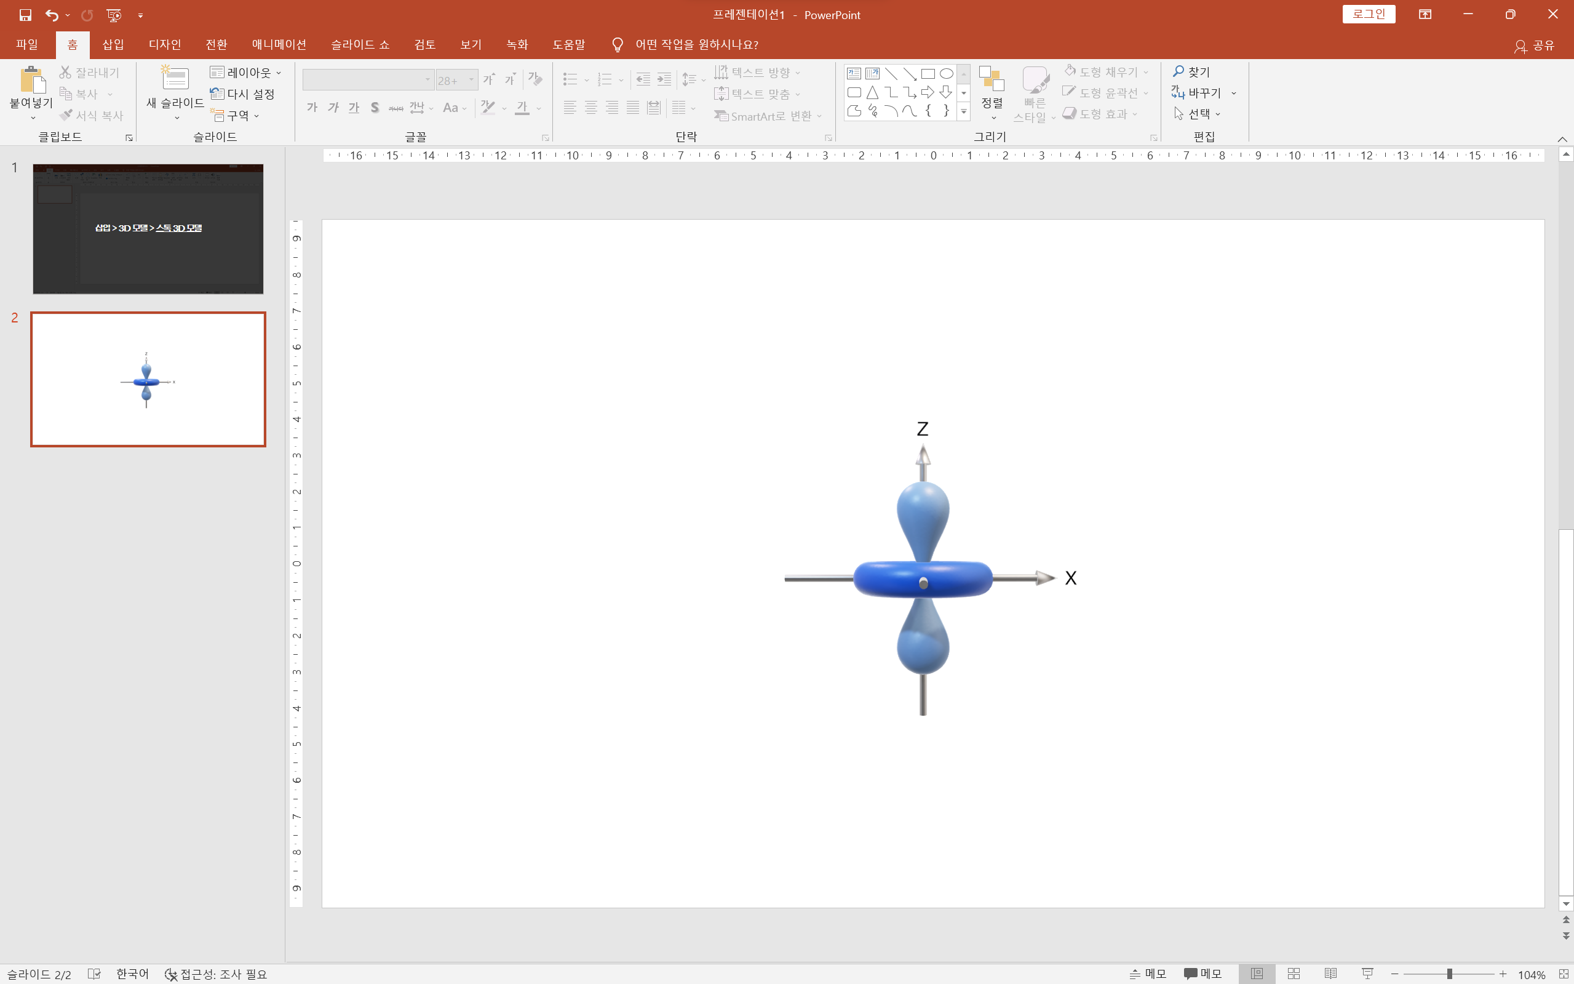
Task: Open the Insert (삽입) ribbon tab
Action: pos(113,44)
